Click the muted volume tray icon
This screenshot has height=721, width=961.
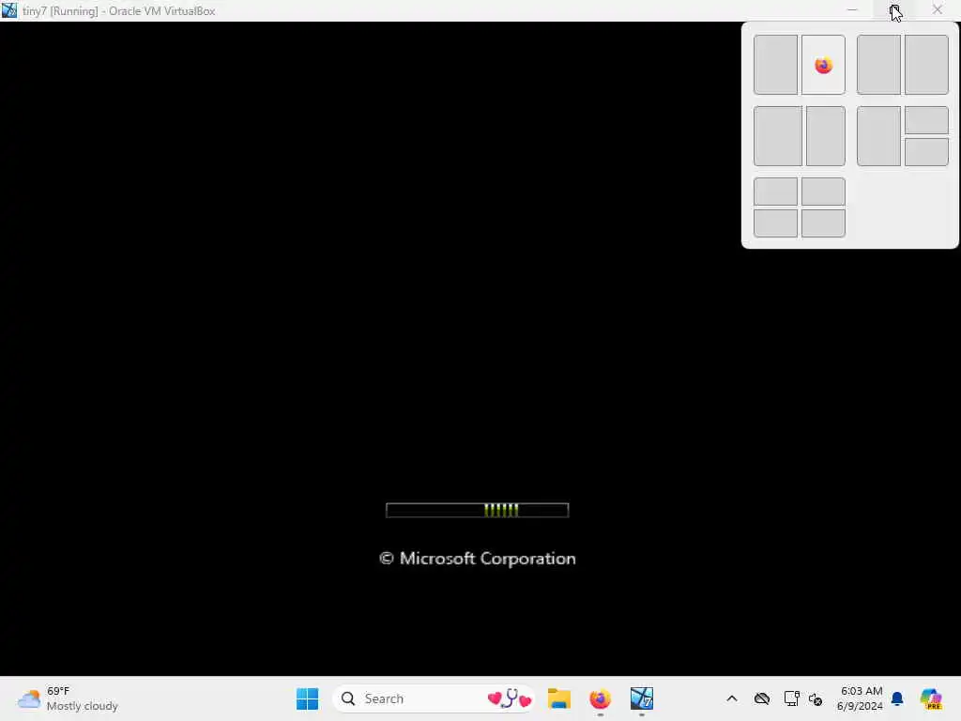click(816, 698)
